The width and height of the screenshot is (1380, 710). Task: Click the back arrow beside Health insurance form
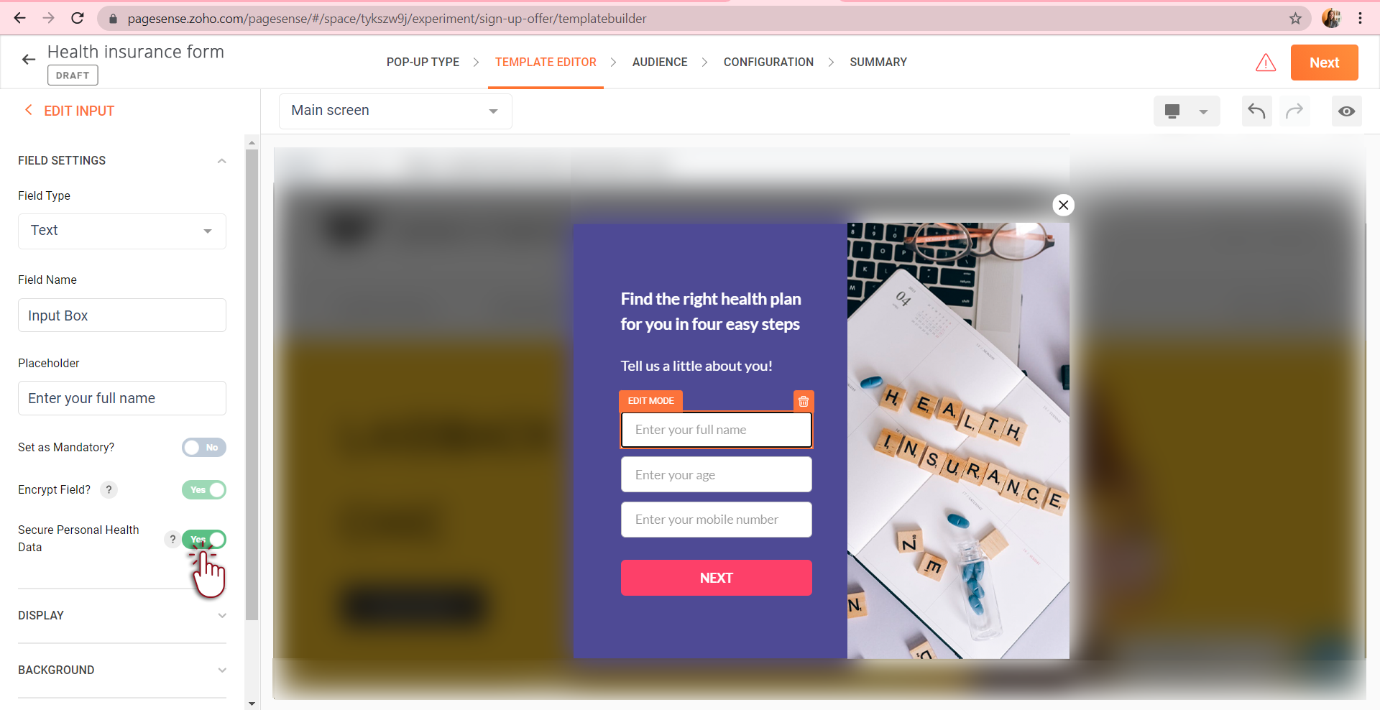coord(29,60)
